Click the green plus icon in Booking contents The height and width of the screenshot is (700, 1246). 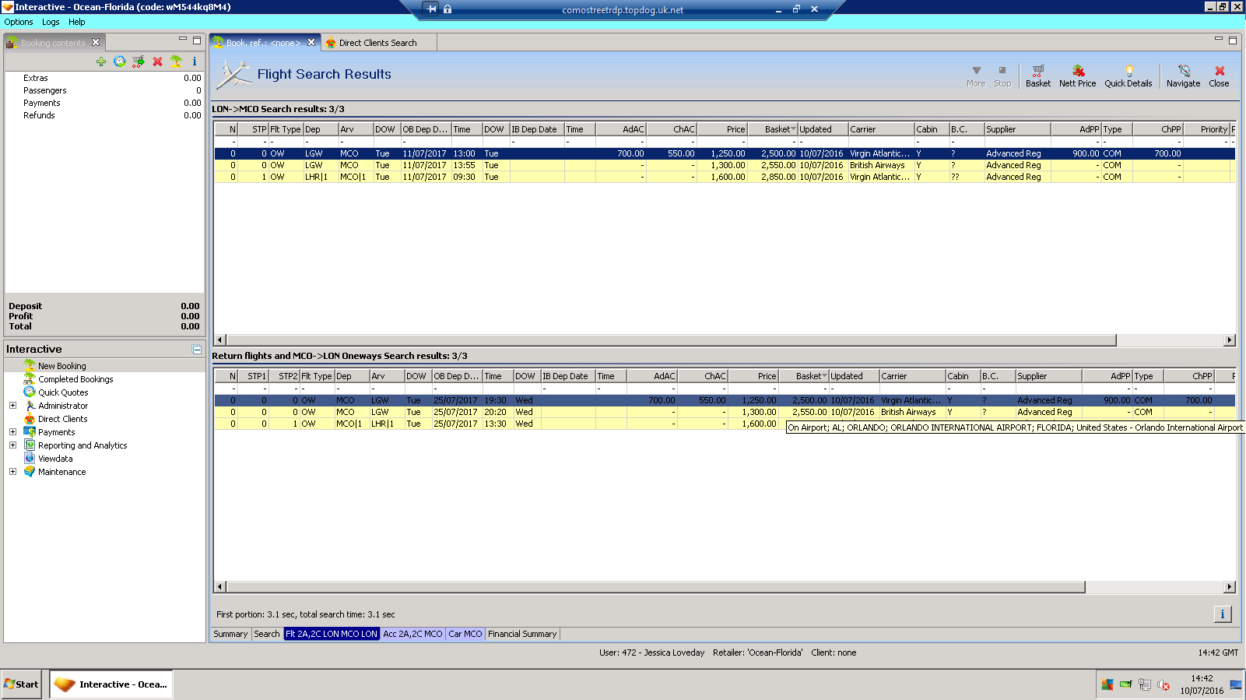pyautogui.click(x=101, y=62)
